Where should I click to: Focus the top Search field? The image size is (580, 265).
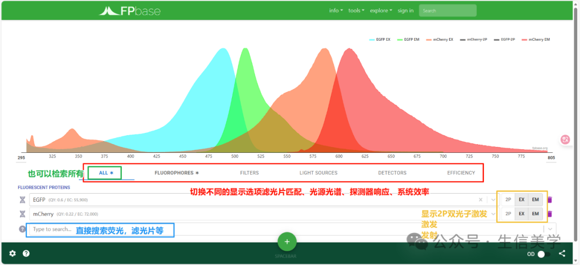tap(447, 11)
